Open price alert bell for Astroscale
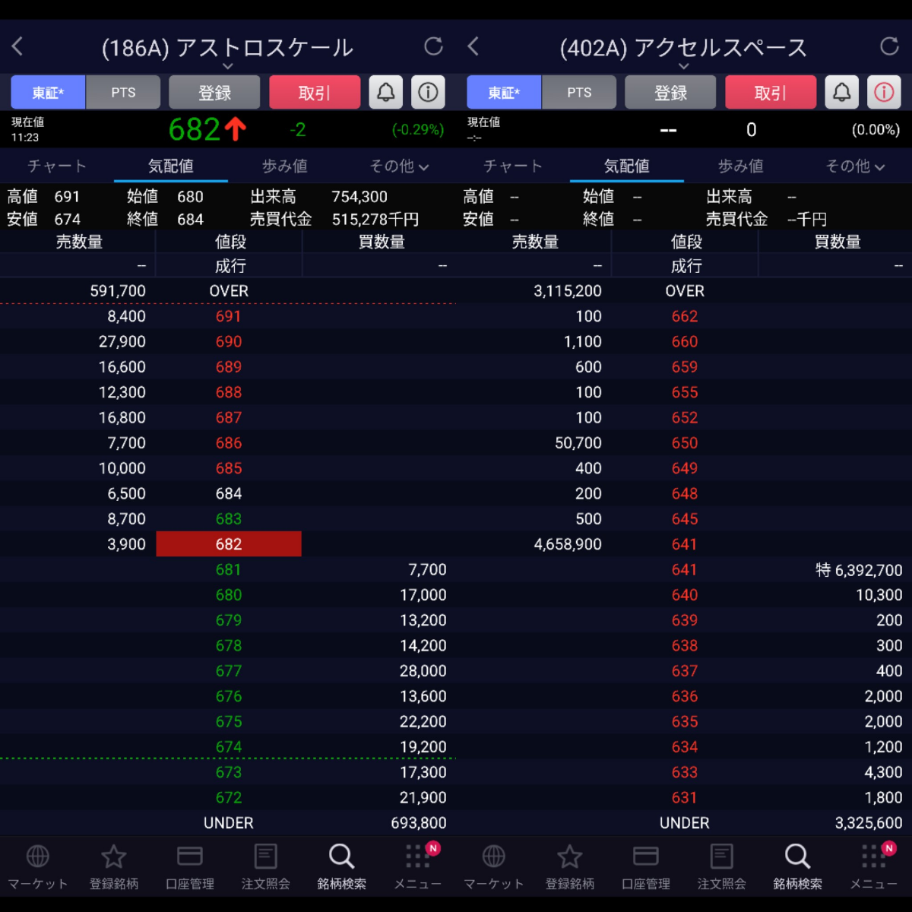 [386, 93]
